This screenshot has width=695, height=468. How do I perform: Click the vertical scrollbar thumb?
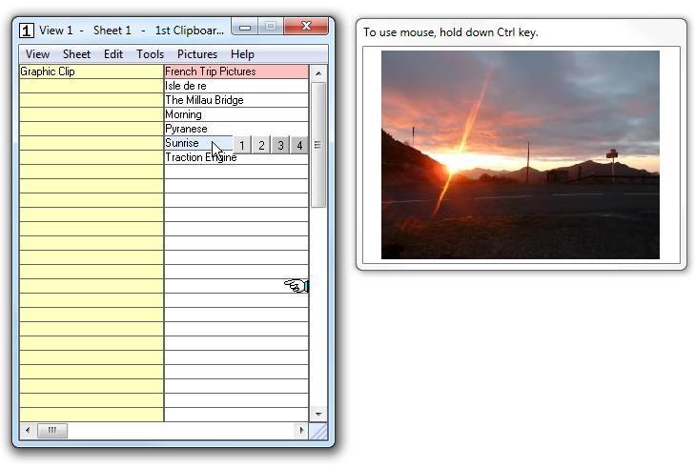click(318, 145)
